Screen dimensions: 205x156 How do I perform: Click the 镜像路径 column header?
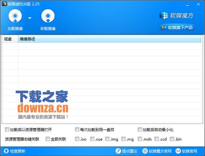109,39
